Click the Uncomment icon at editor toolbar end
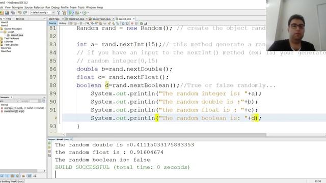 pyautogui.click(x=146, y=23)
